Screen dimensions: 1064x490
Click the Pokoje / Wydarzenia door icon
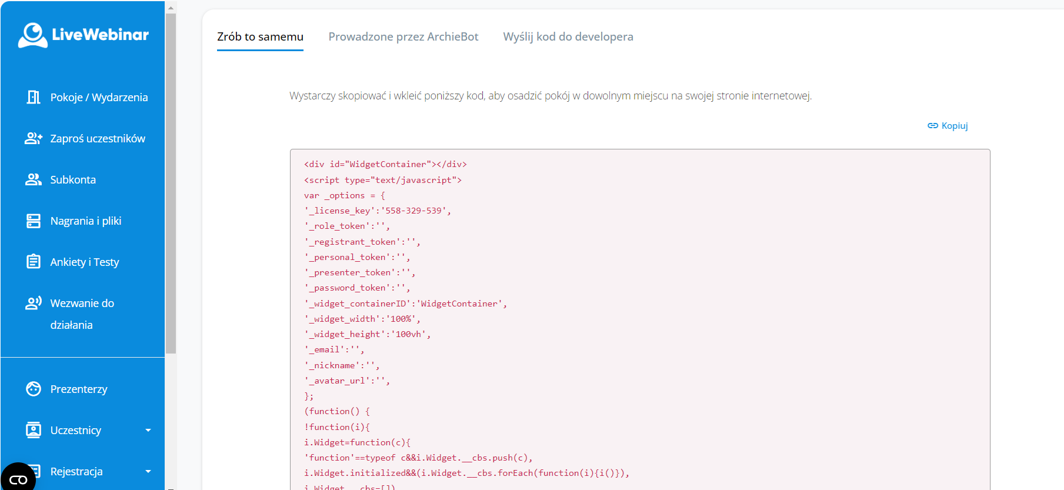[x=34, y=97]
